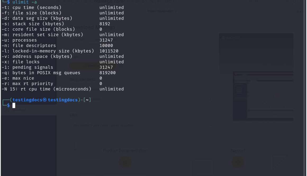
Task: Select the WINDOWS tab on Maltego page
Action: (x=79, y=40)
